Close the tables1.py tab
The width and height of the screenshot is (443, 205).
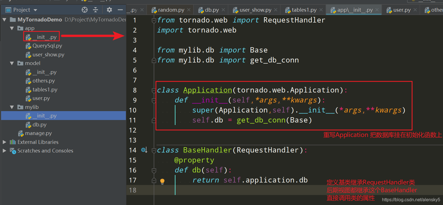click(321, 10)
